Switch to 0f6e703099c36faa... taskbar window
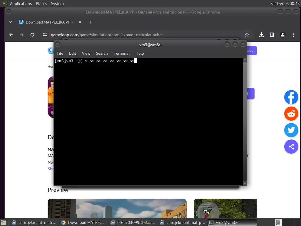The image size is (301, 226). [133, 222]
